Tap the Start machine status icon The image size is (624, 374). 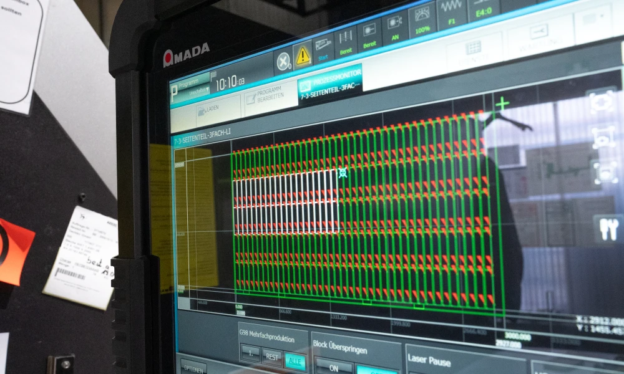(x=323, y=49)
